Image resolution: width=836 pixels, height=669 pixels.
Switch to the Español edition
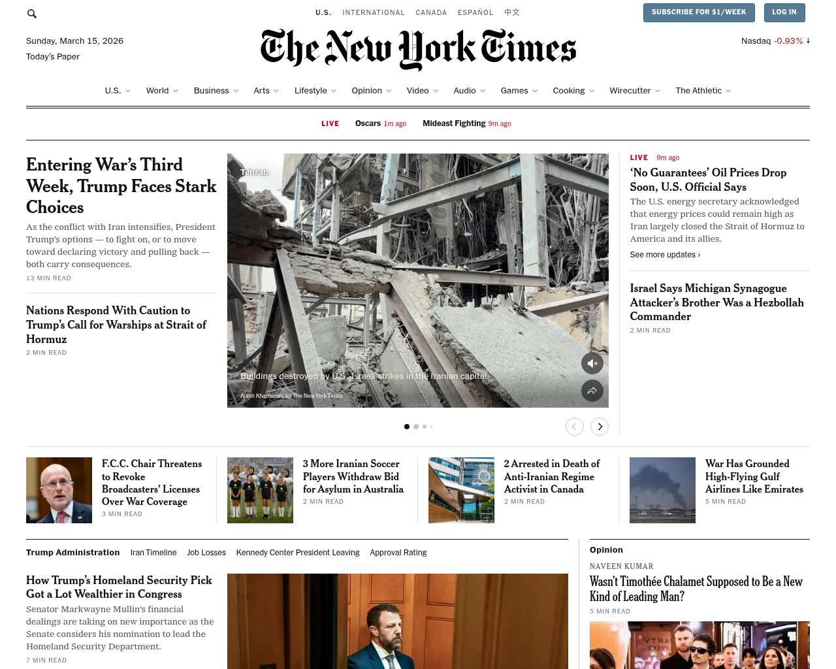pos(475,12)
